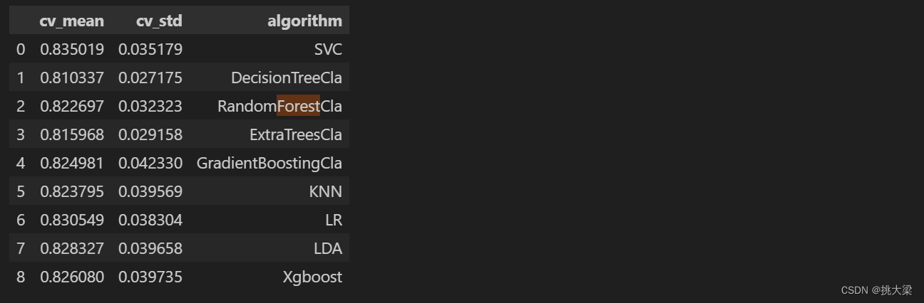This screenshot has width=924, height=303.
Task: Click the cv_std column header
Action: [159, 21]
